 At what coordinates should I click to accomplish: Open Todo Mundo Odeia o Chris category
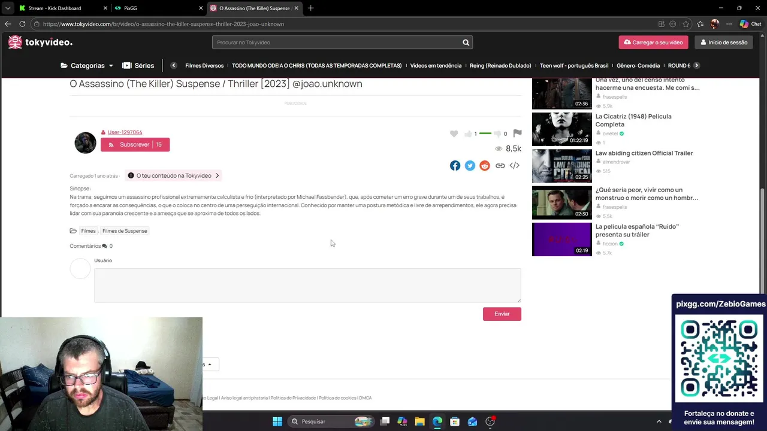pos(316,66)
